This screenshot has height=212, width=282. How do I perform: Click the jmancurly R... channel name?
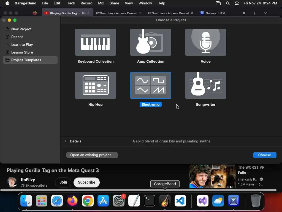248,179
